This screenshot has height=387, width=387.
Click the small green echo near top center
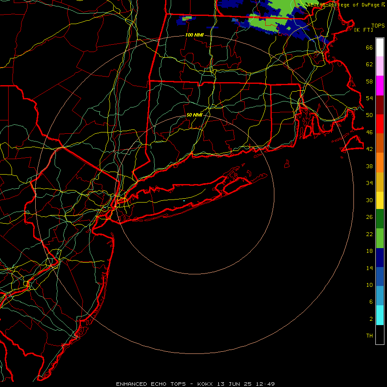click(187, 18)
